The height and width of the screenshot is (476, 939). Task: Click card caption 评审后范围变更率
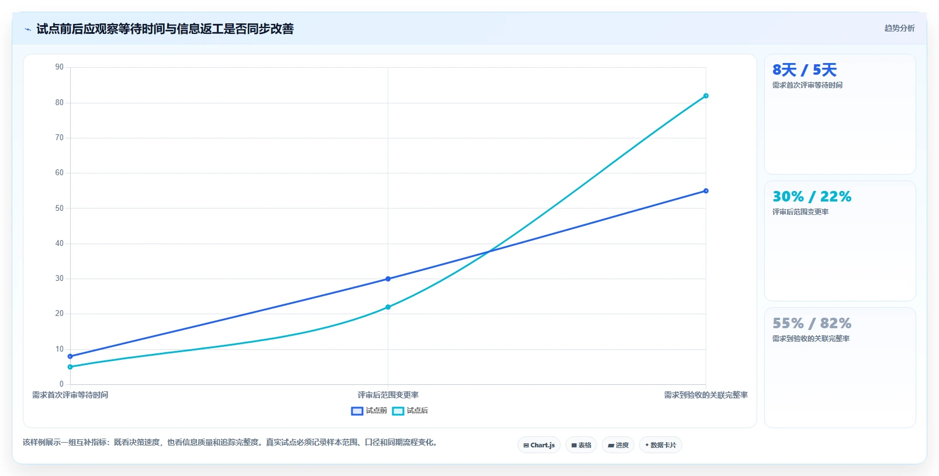tap(800, 212)
